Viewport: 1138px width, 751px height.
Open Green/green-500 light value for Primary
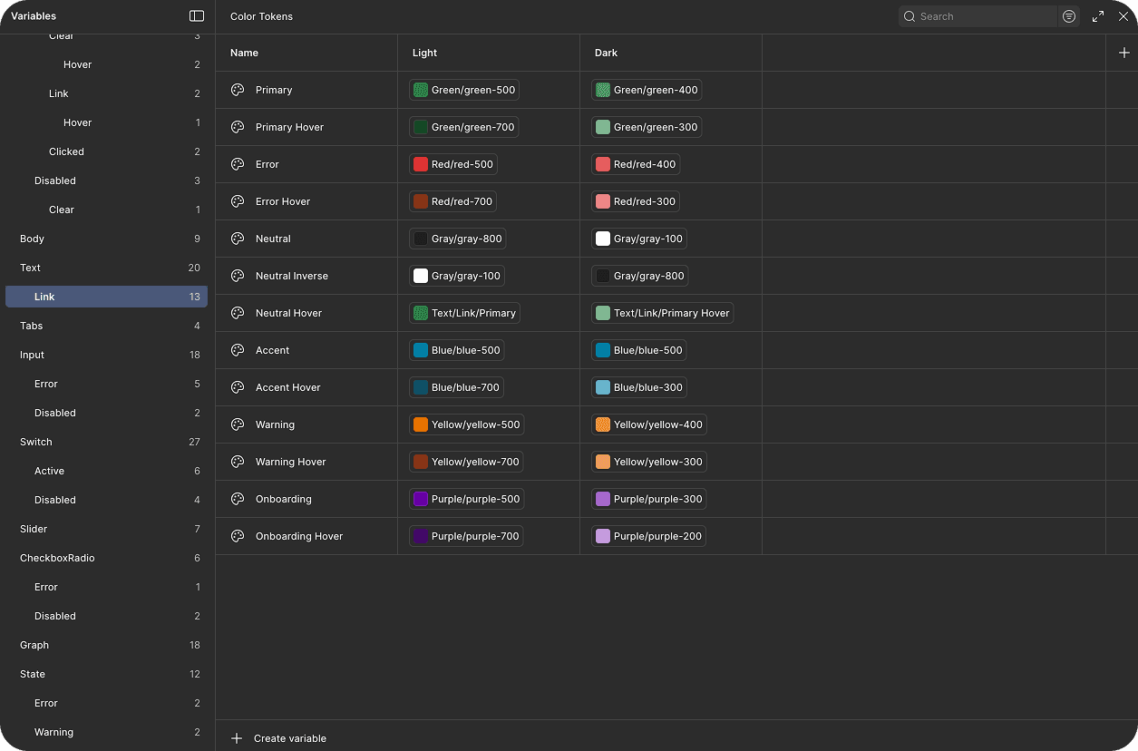coord(464,90)
